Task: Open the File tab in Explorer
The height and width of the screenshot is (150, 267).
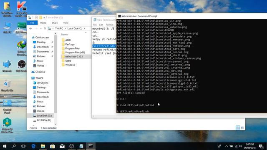Action: (x=32, y=23)
